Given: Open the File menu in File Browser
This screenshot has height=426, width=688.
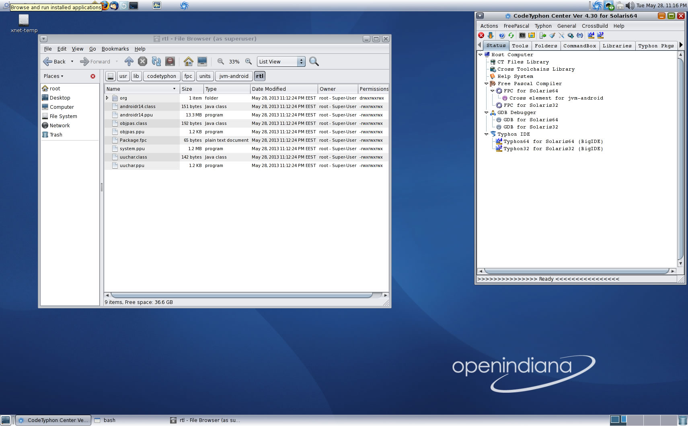Looking at the screenshot, I should pos(48,49).
